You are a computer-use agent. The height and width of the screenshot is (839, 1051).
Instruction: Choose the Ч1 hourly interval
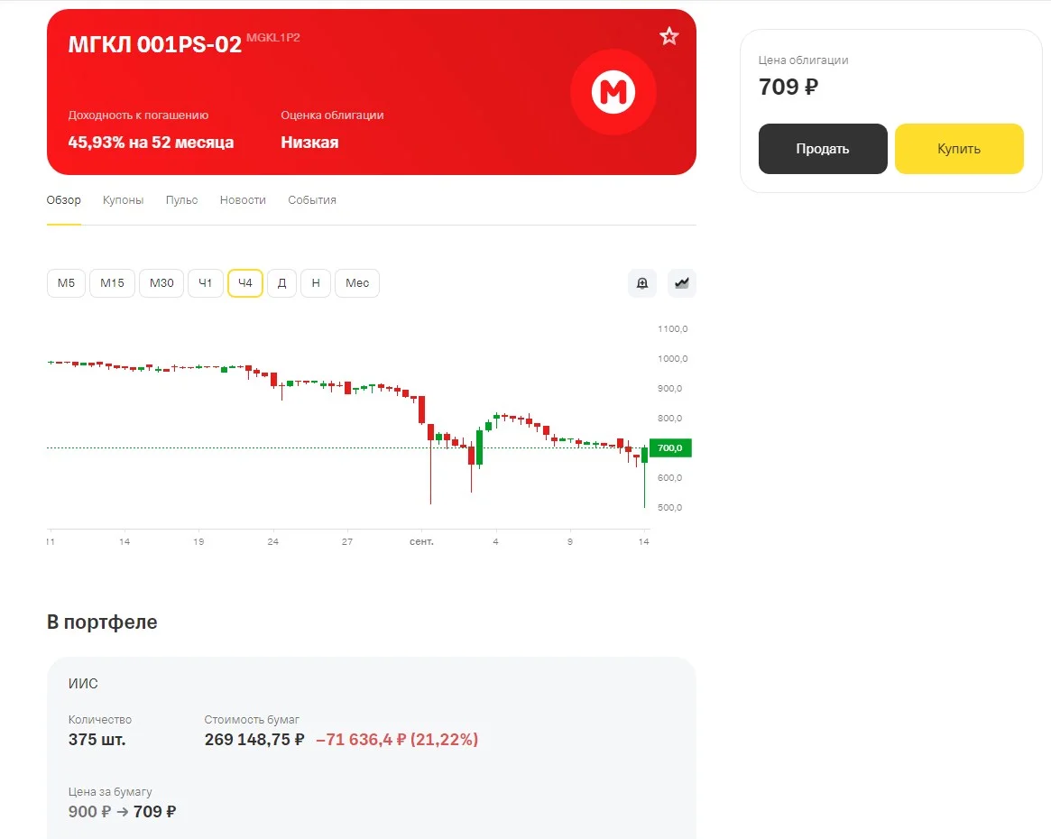click(205, 282)
